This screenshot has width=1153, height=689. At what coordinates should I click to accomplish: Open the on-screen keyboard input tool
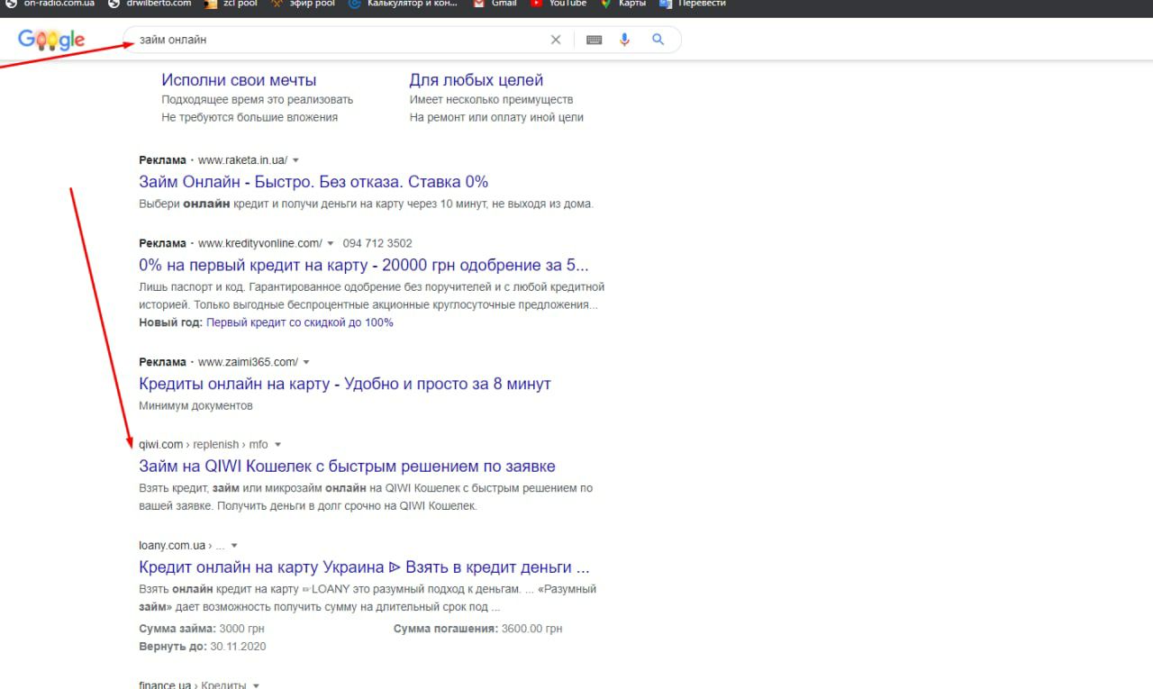pos(594,40)
